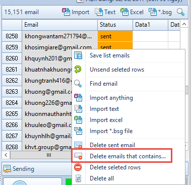Select row header 8258
The image size is (191, 185).
[12, 36]
